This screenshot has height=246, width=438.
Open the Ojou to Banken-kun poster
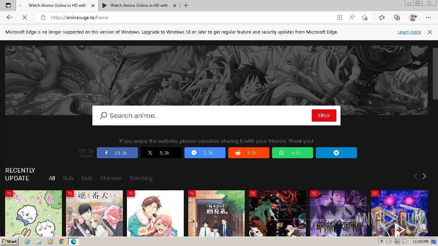(94, 214)
